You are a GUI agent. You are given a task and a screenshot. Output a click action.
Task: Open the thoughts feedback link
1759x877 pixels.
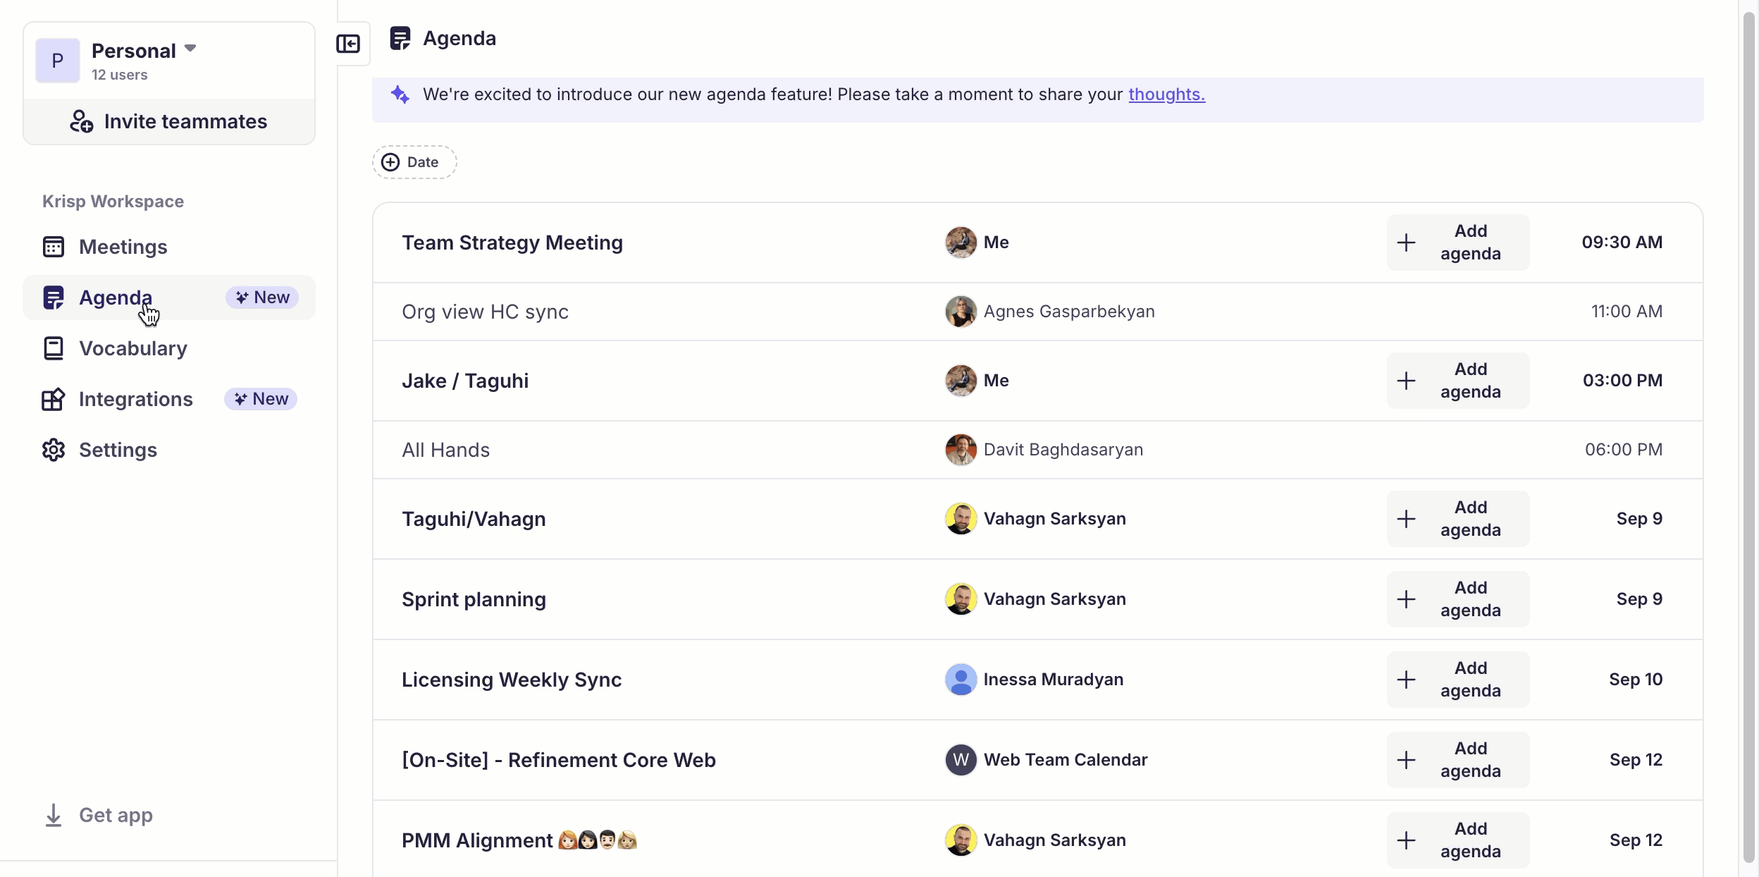pos(1166,94)
